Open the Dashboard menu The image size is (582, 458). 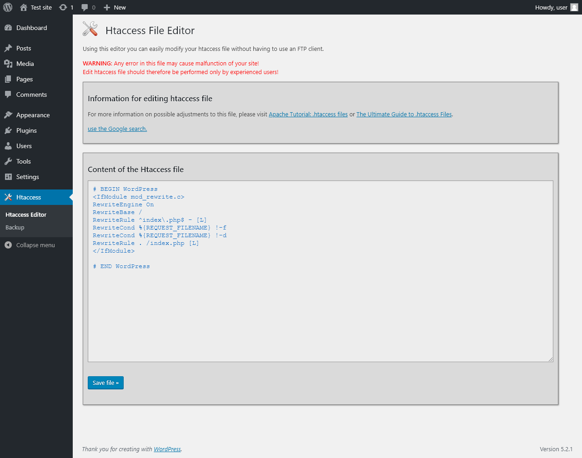(36, 28)
